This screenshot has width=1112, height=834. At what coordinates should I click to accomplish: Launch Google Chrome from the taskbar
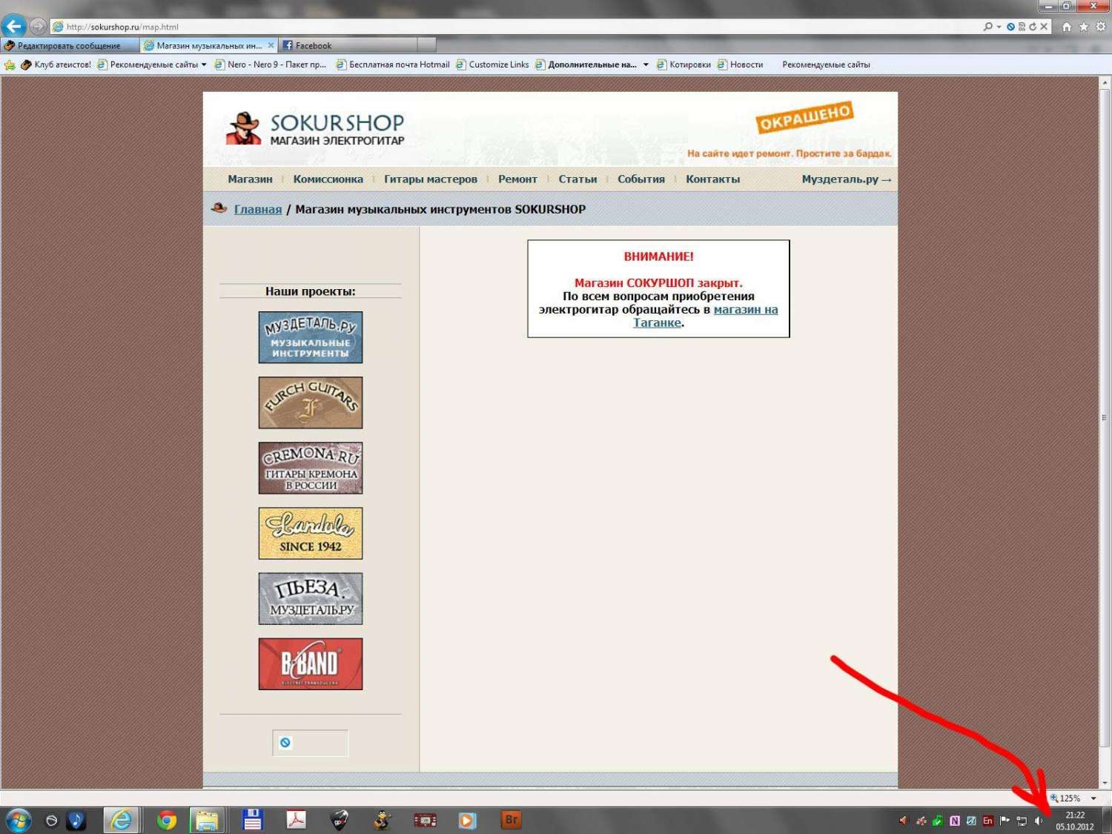click(167, 820)
